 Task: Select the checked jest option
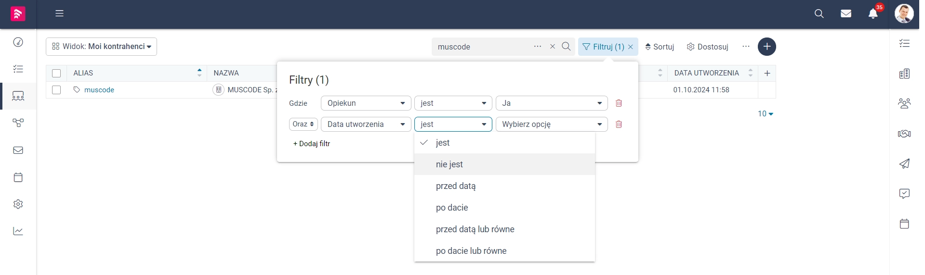(x=504, y=143)
